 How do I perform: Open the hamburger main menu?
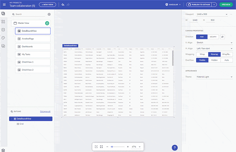click(x=4, y=5)
